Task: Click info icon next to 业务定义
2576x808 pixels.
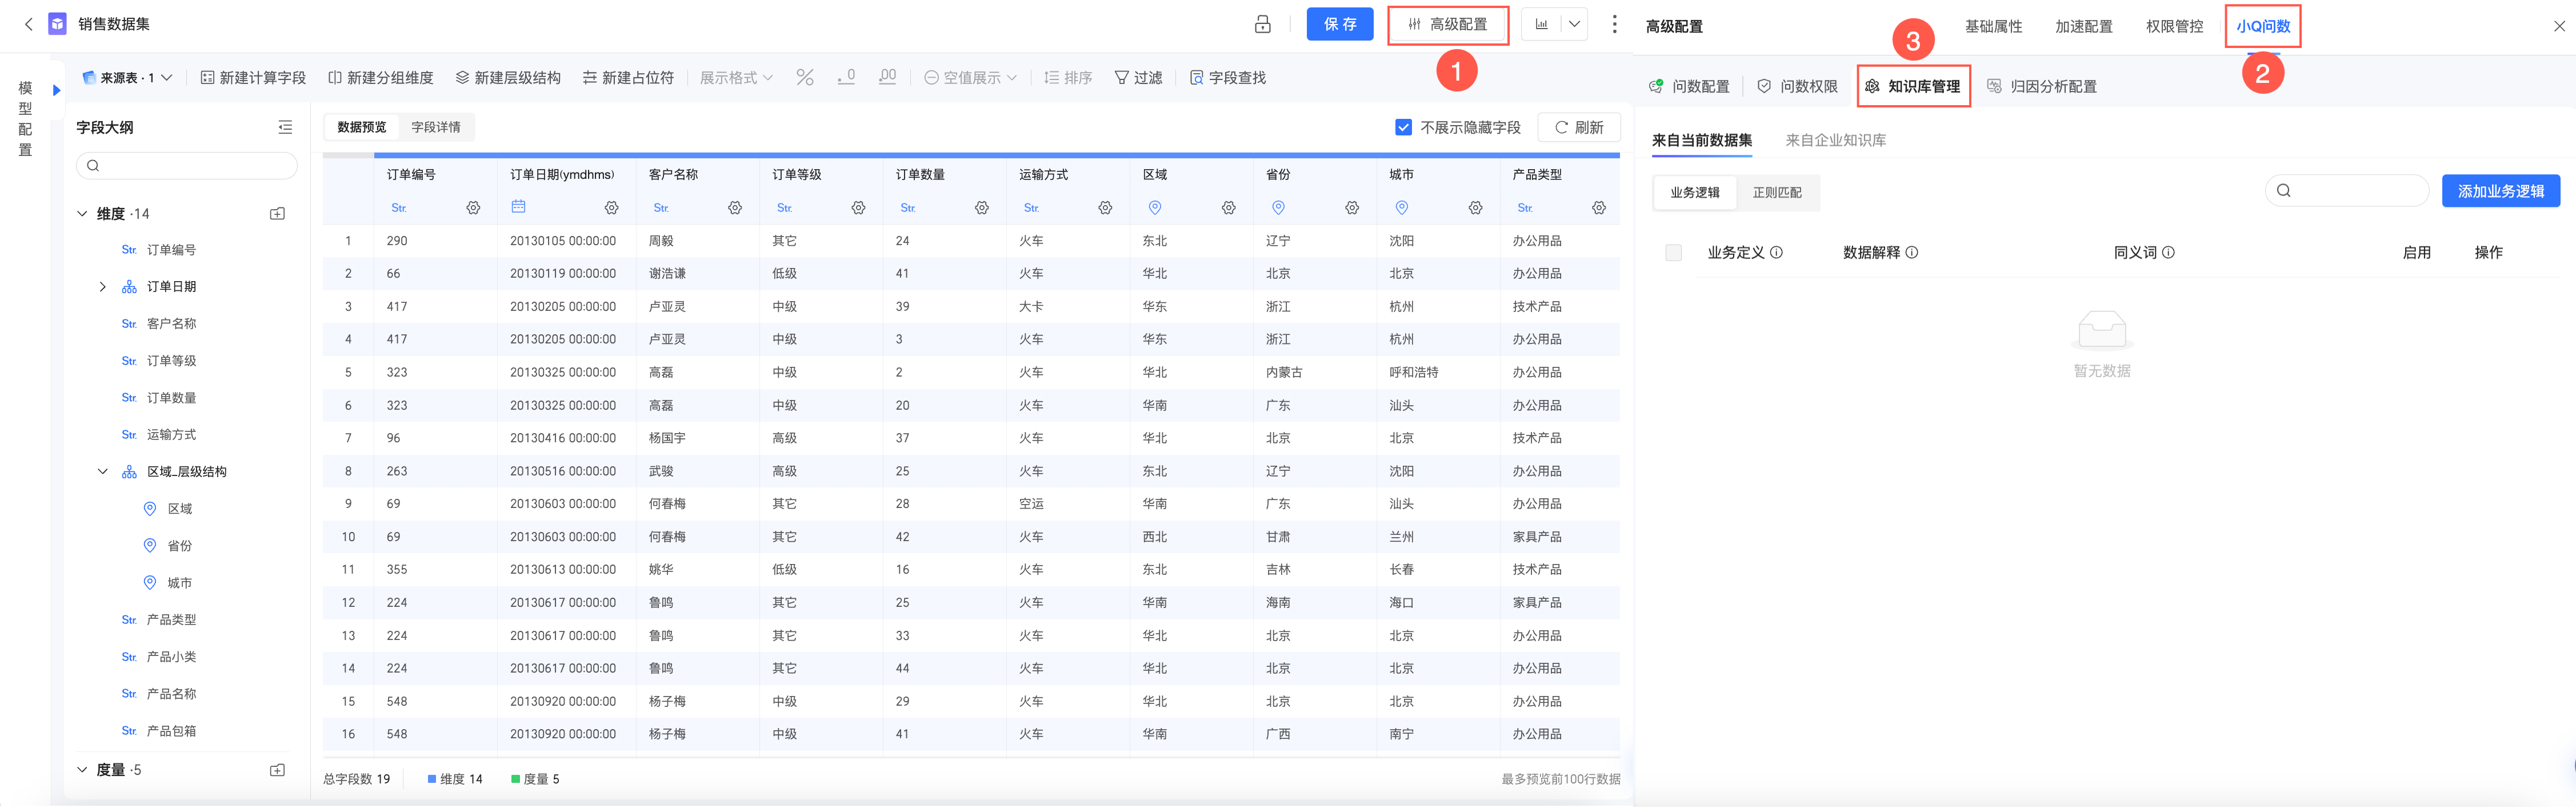Action: [1776, 253]
